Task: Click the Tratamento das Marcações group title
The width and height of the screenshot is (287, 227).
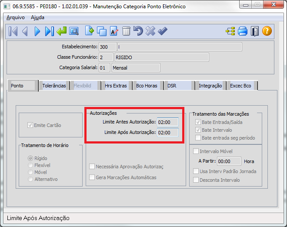Action: point(220,114)
